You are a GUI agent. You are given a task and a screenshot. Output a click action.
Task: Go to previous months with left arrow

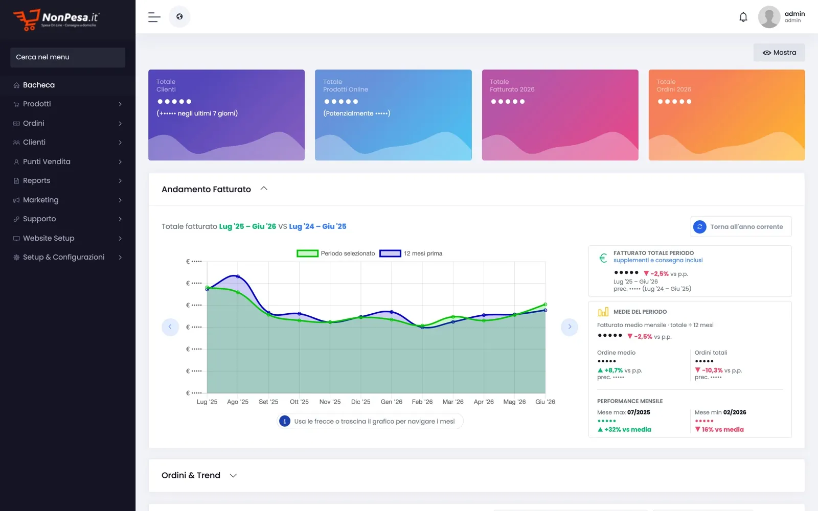coord(170,327)
